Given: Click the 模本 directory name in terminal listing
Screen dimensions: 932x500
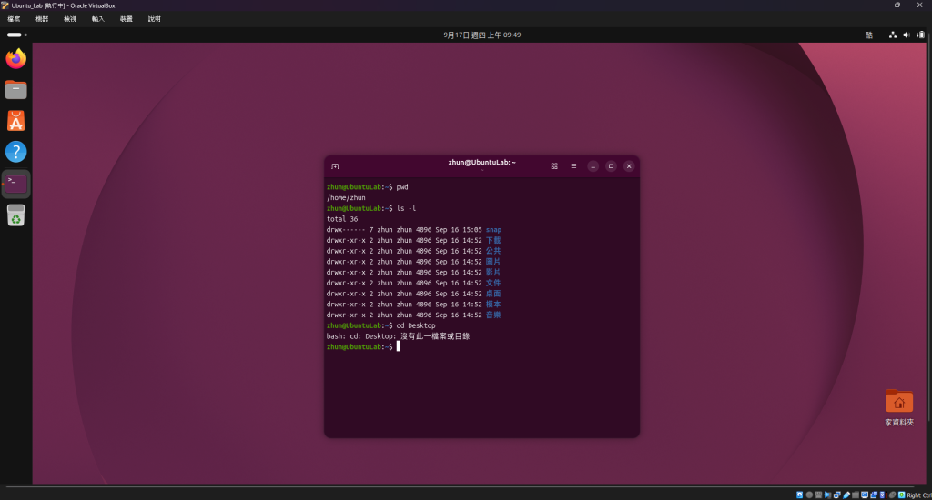Looking at the screenshot, I should click(493, 305).
